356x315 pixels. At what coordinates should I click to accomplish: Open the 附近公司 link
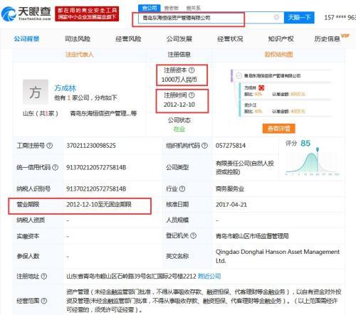pyautogui.click(x=209, y=276)
